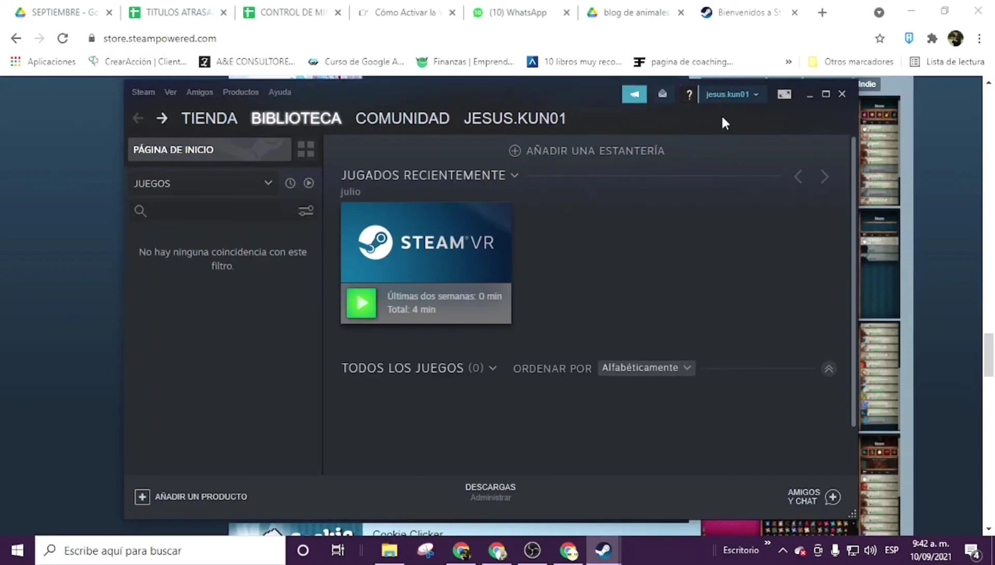Click the library search magnifier icon
Viewport: 995px width, 565px height.
click(x=140, y=211)
